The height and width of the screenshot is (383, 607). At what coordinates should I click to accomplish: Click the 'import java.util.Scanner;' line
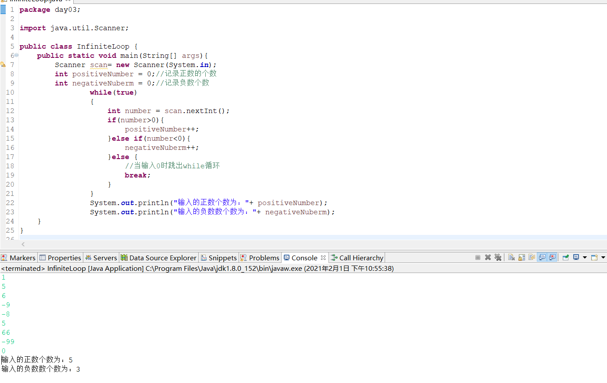tap(74, 28)
